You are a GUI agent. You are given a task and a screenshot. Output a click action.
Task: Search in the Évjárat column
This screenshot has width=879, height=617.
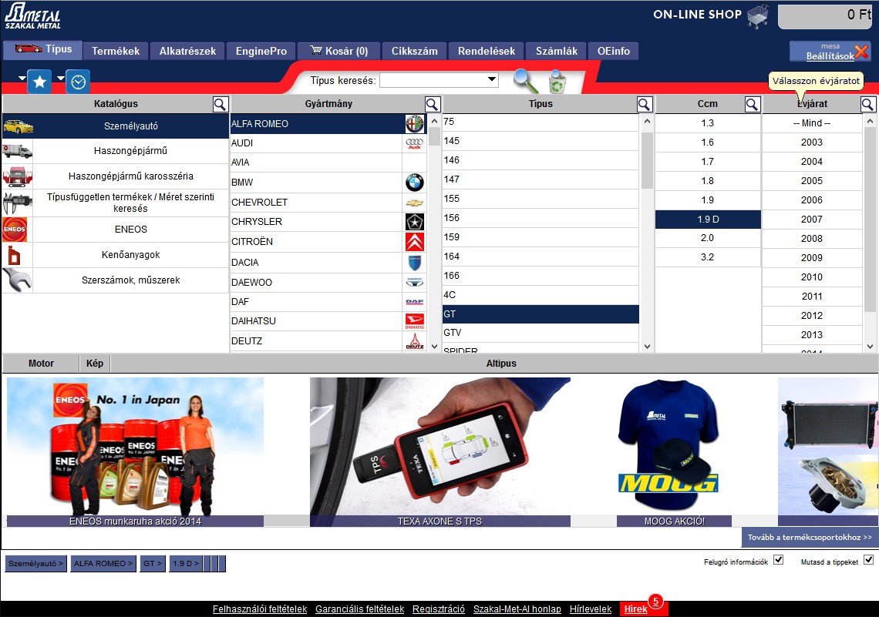867,104
